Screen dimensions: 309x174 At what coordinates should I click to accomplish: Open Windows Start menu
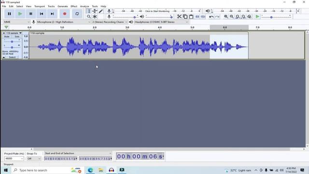6,170
